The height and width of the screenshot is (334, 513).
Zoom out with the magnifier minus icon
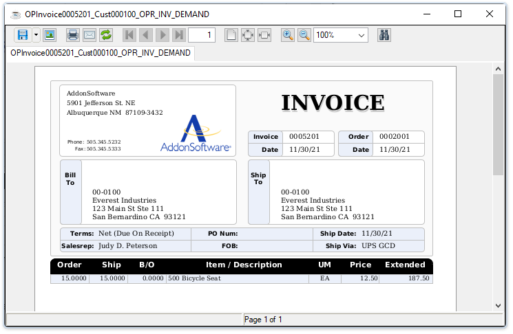tap(304, 35)
